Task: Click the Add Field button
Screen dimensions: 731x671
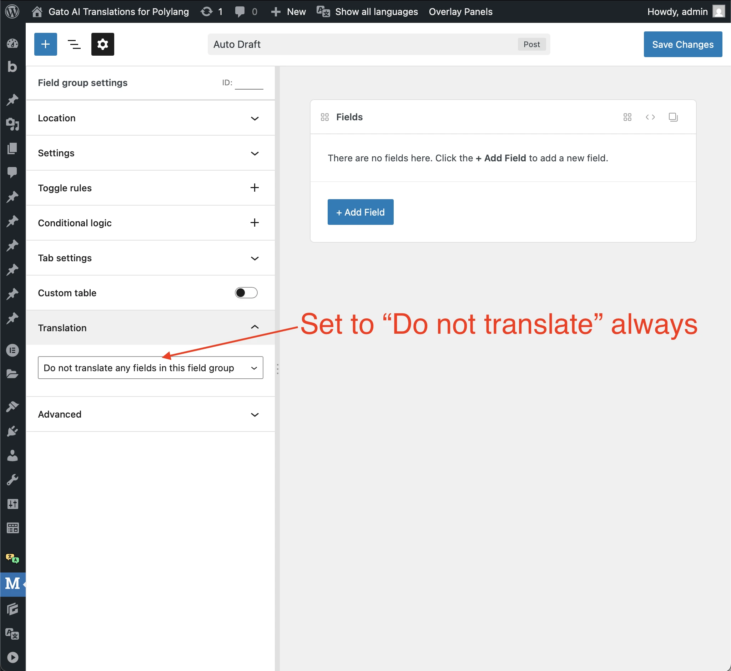Action: point(360,212)
